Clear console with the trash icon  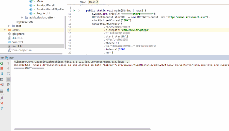[x=8, y=90]
